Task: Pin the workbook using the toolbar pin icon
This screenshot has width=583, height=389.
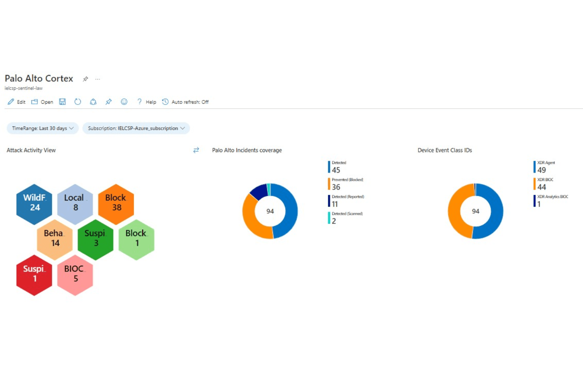Action: point(108,102)
